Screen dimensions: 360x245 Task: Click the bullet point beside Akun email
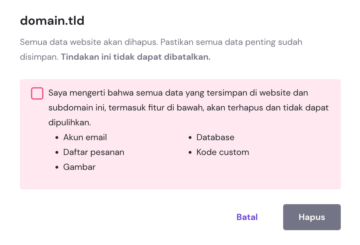(57, 138)
